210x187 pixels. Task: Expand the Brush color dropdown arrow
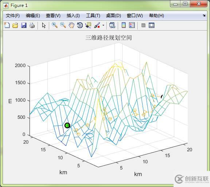[103, 25]
